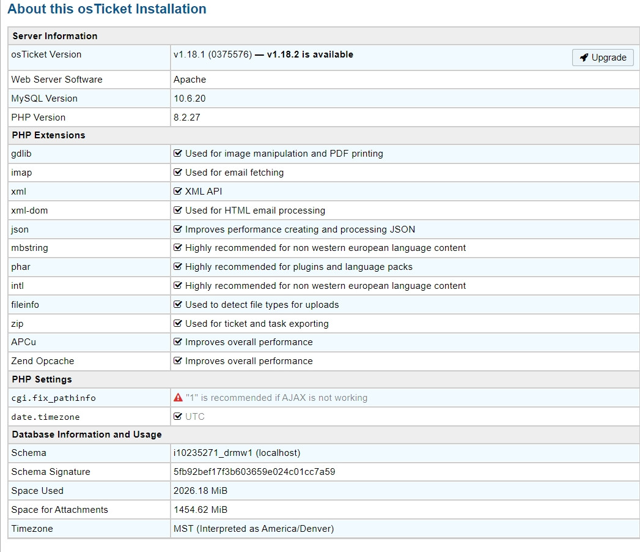
Task: Click the 'date.timezone' setting name
Action: (x=45, y=417)
